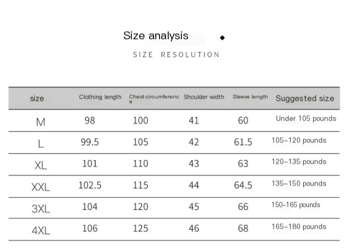Click the Under 105 pounds cell
The height and width of the screenshot is (250, 347).
click(306, 119)
